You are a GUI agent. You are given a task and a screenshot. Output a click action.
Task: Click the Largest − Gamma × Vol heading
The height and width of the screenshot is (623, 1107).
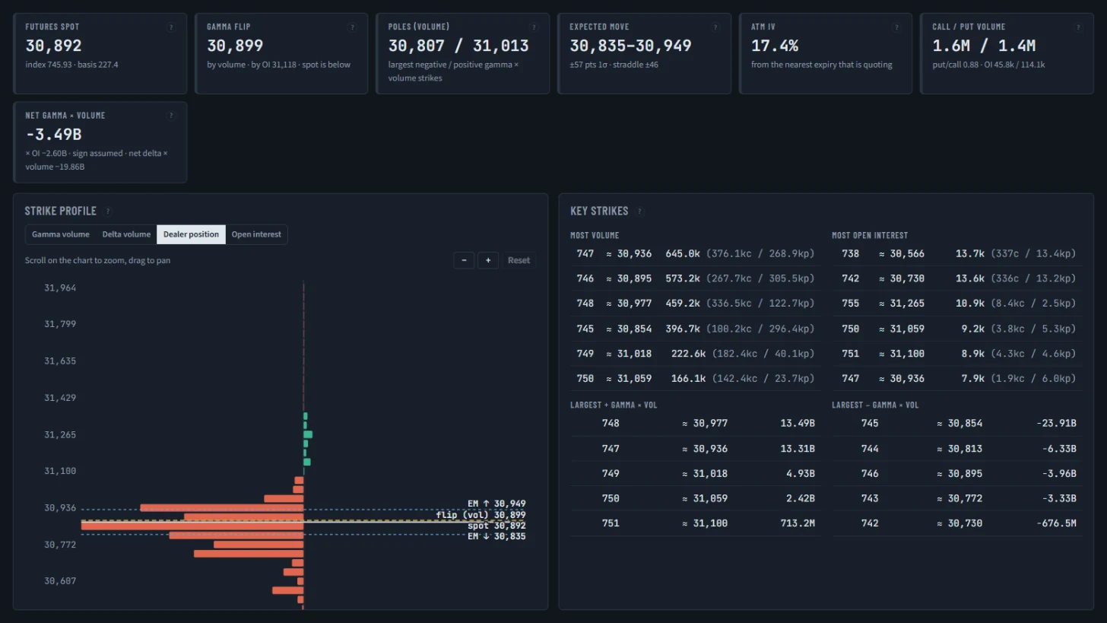[875, 405]
